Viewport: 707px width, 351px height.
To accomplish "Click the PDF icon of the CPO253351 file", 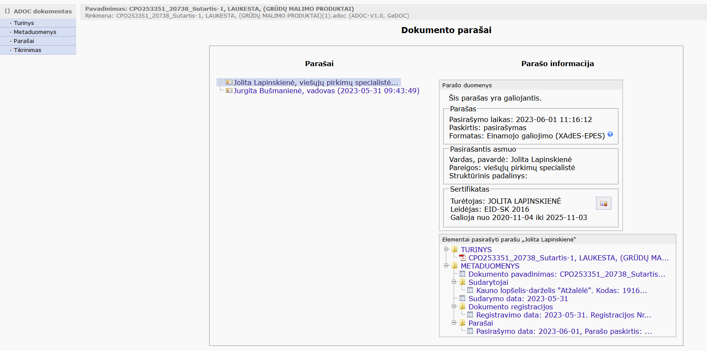I will pyautogui.click(x=463, y=258).
